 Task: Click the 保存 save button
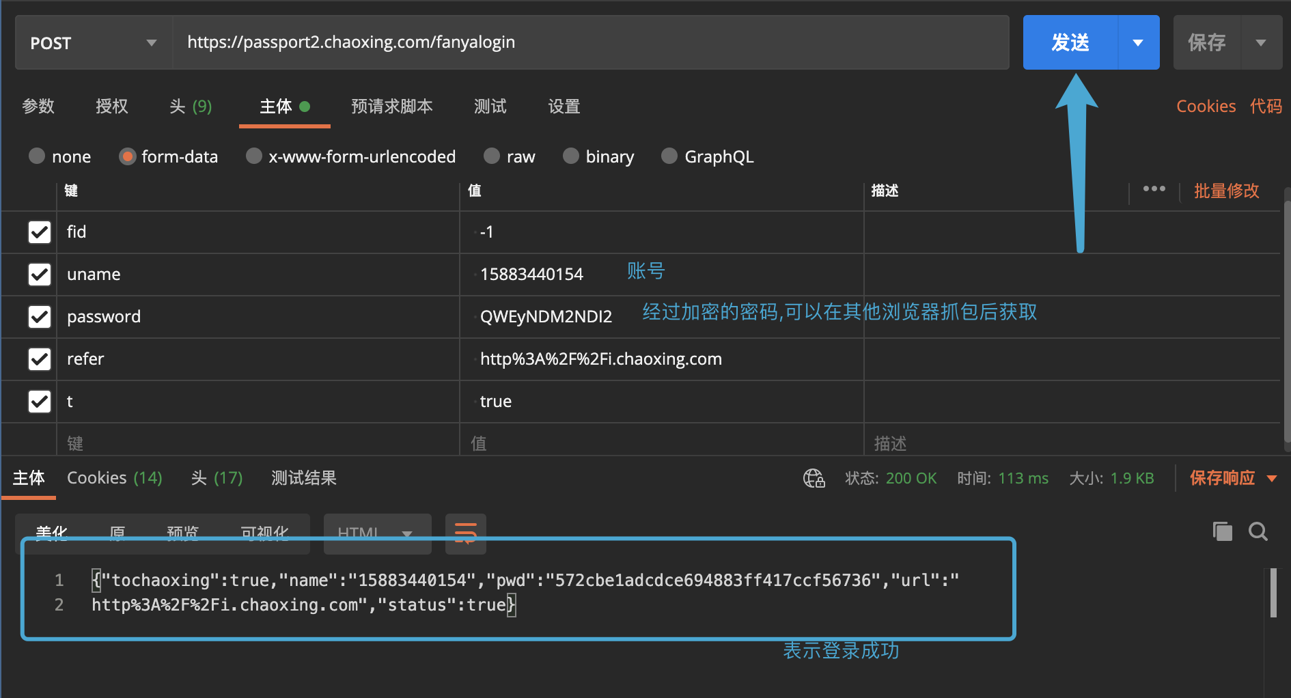coord(1207,43)
